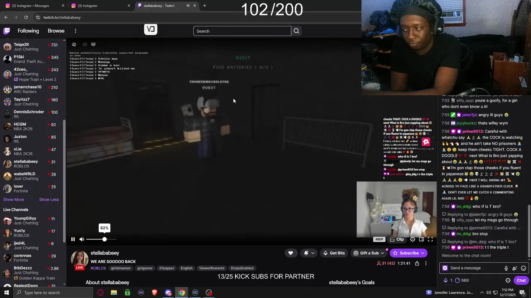Screen dimensions: 531x298
Task: Click Show More in the sidebar
Action: click(14, 199)
